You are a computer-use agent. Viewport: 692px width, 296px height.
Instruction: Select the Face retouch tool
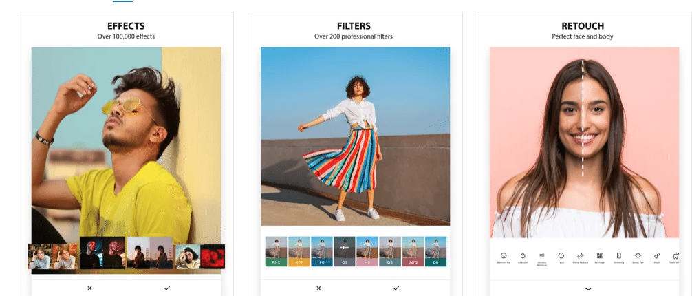pos(561,258)
